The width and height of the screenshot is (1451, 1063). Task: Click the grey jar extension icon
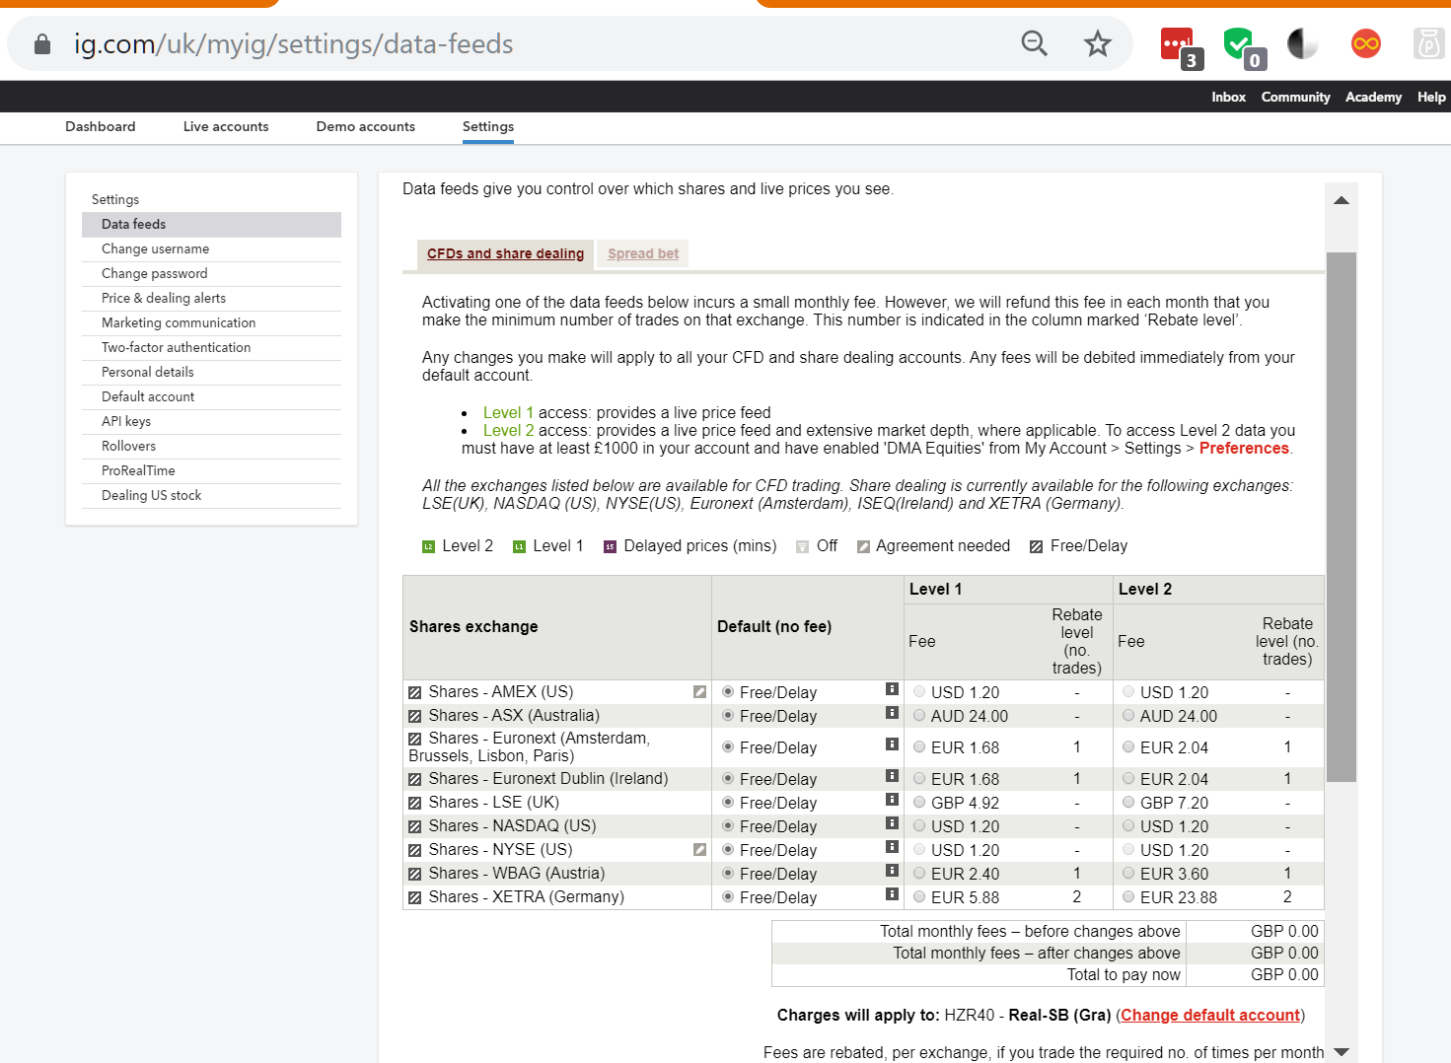click(x=1428, y=43)
